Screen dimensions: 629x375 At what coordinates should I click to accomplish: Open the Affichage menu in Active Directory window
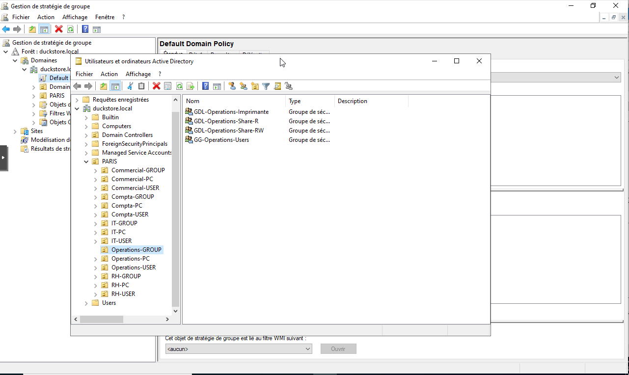pos(138,74)
